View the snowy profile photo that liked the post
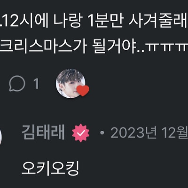This screenshot has height=188, width=188. 70,83
